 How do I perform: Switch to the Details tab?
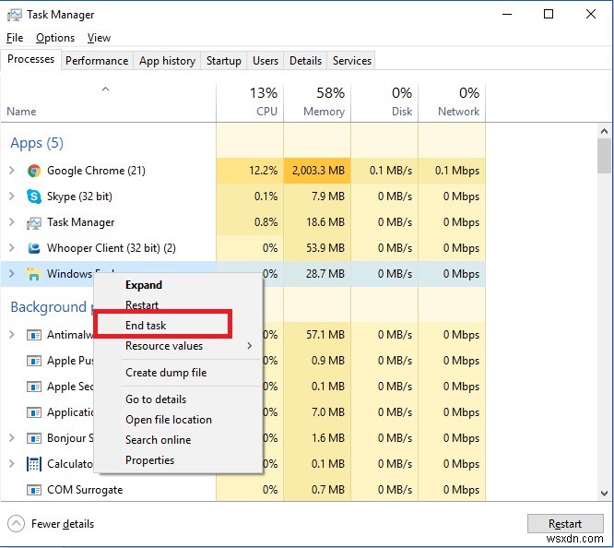tap(305, 61)
